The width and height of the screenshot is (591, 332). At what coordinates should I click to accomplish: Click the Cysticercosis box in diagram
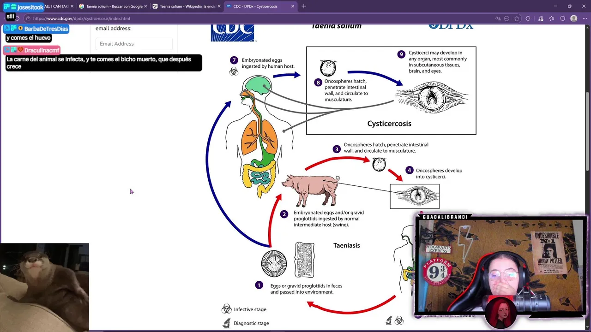391,90
